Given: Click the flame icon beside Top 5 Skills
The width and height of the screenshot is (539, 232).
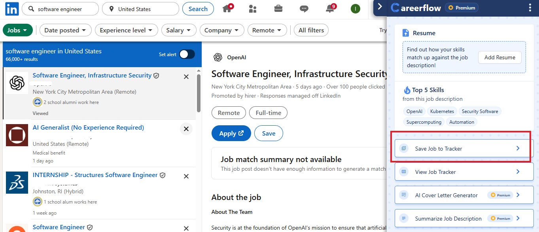Looking at the screenshot, I should click(407, 90).
